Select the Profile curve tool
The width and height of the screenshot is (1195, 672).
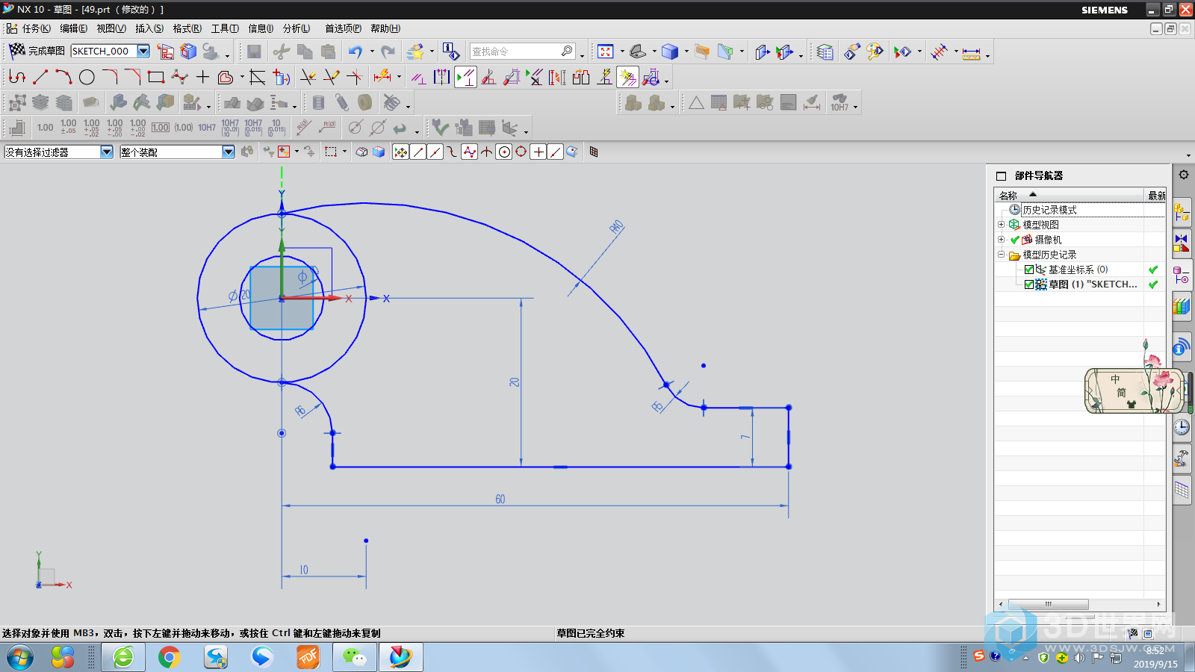pyautogui.click(x=16, y=77)
